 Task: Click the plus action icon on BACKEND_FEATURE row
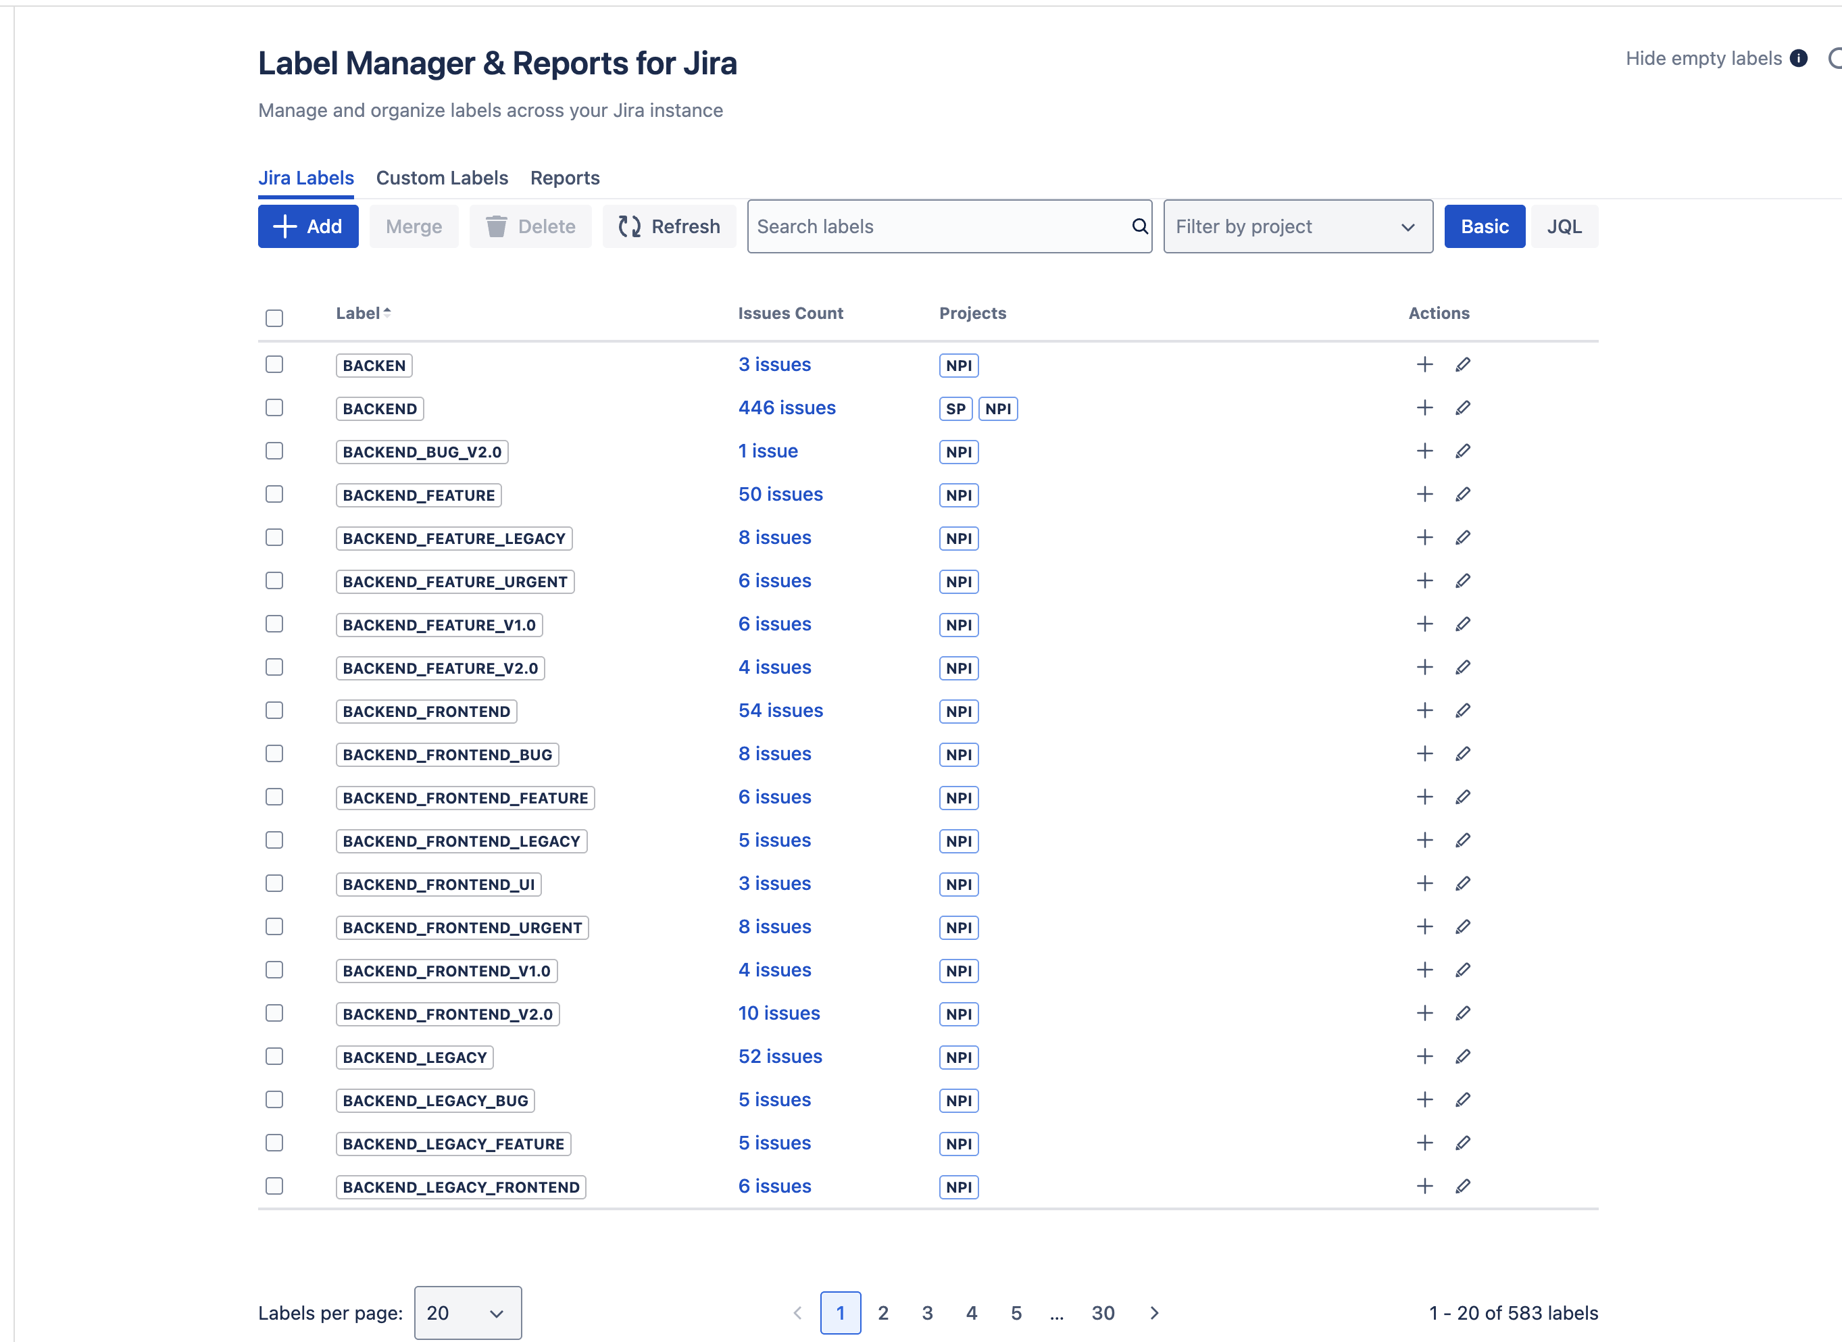tap(1425, 494)
